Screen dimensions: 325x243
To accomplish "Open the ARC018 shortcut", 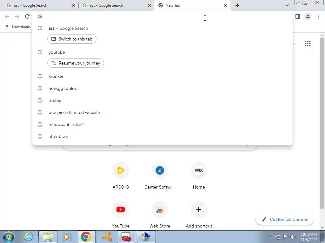I will point(121,176).
